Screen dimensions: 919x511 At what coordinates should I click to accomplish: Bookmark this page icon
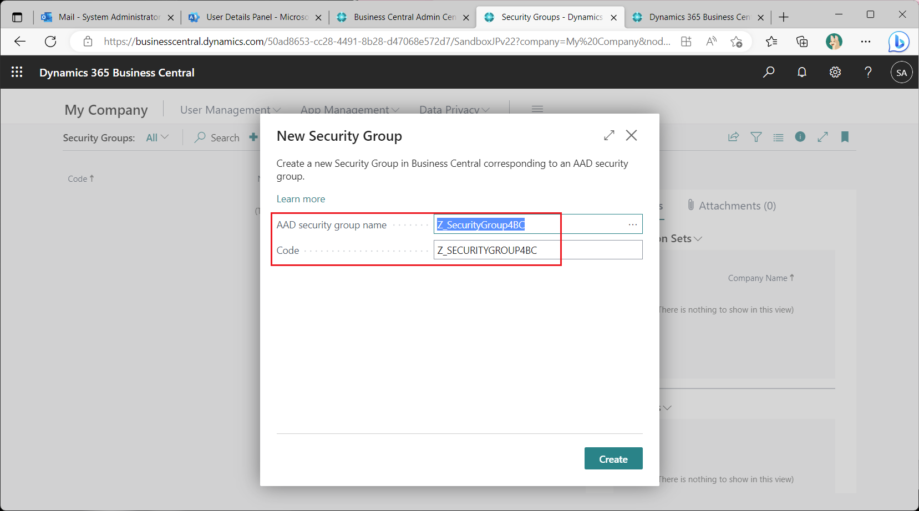coord(845,137)
